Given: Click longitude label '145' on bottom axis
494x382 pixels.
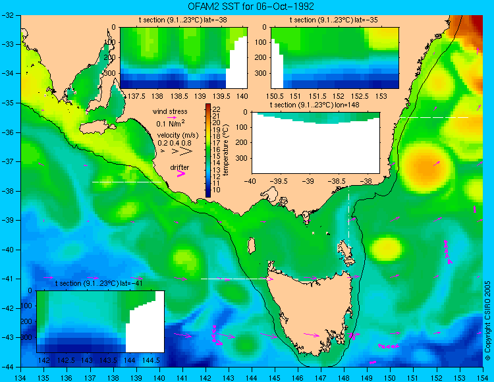Looking at the screenshot, I should pyautogui.click(x=275, y=377).
